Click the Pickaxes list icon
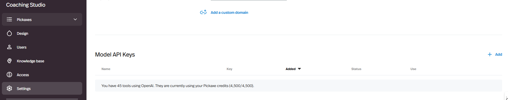This screenshot has height=100, width=508. click(x=9, y=19)
